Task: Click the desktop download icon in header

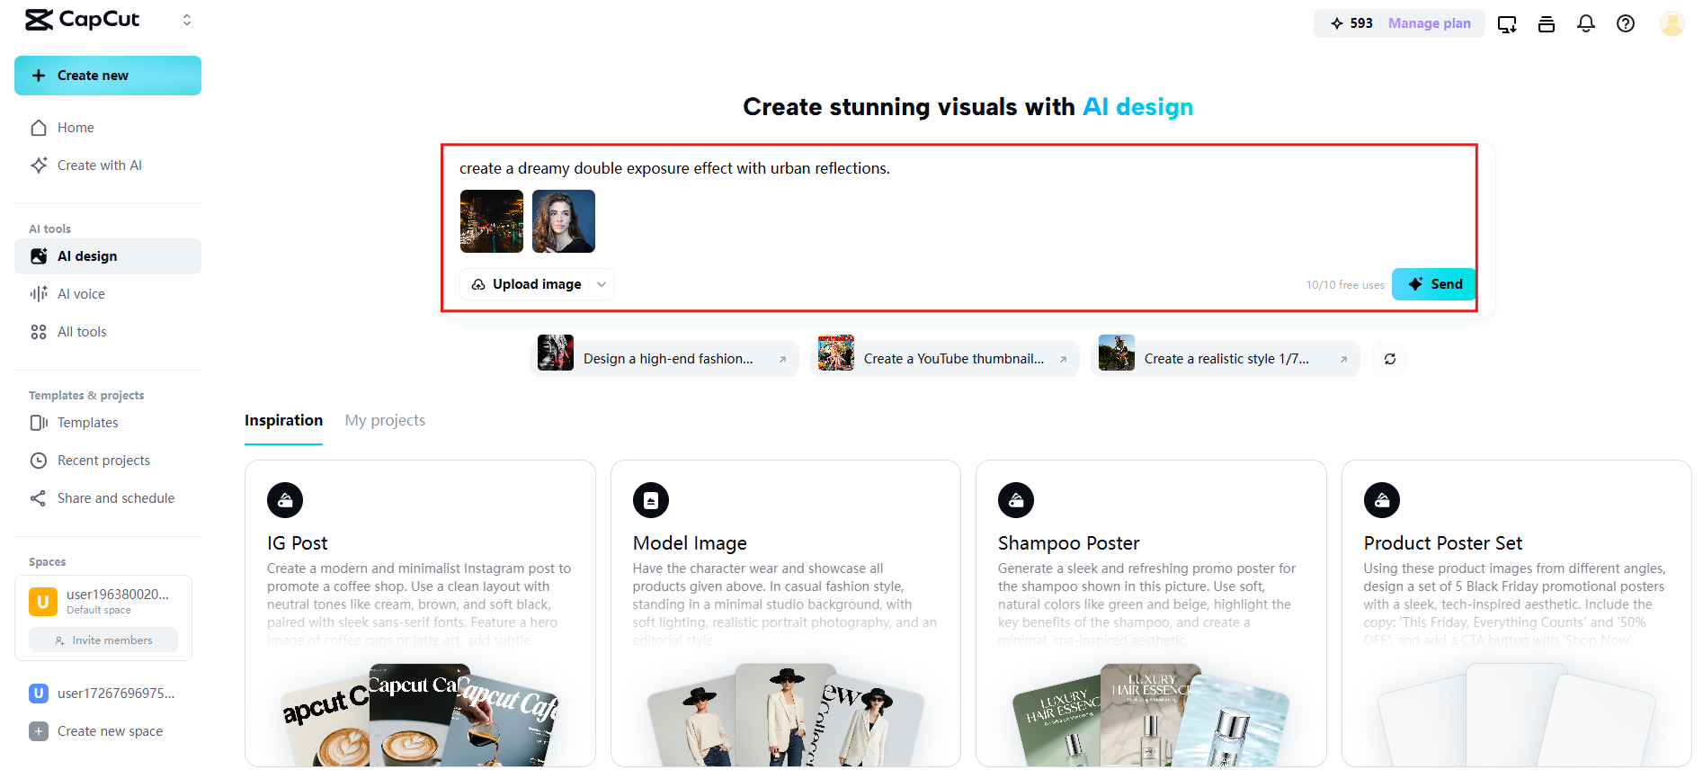Action: 1507,24
